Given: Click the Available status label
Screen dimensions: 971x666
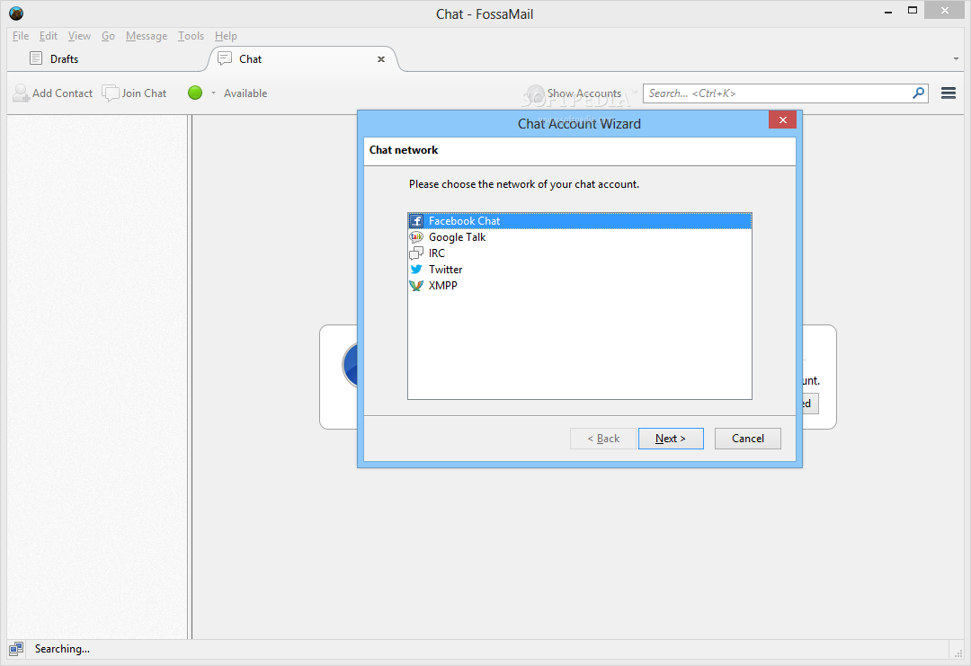Looking at the screenshot, I should [x=245, y=93].
